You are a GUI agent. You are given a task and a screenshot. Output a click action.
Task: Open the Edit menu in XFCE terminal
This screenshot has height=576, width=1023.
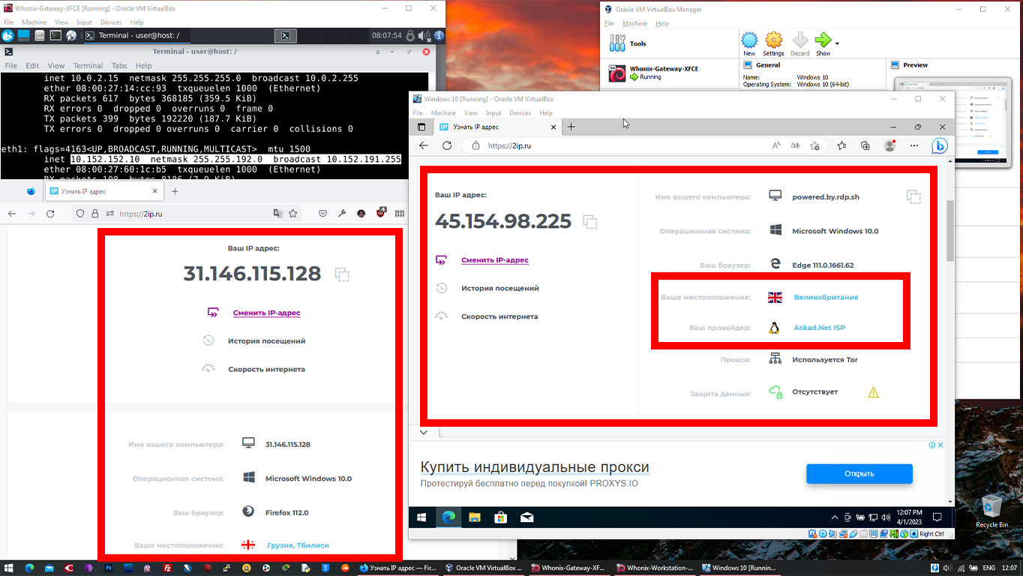coord(33,66)
